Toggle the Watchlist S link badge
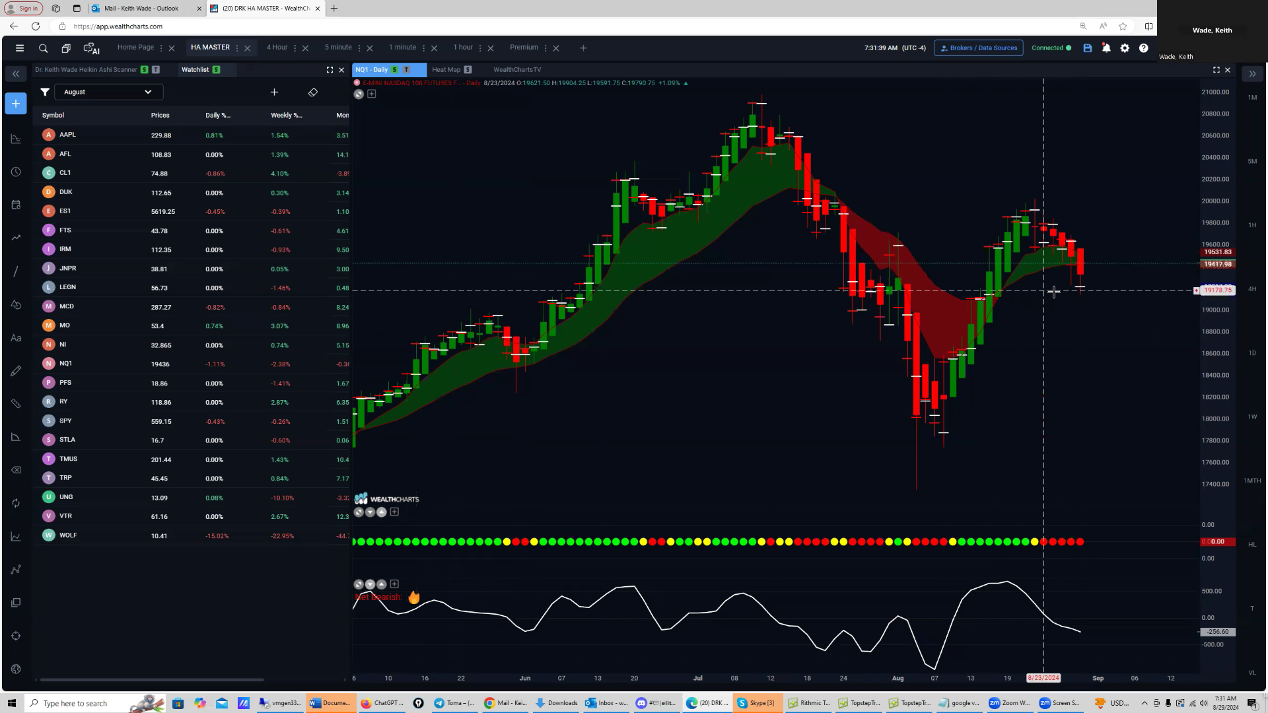The height and width of the screenshot is (713, 1268). pyautogui.click(x=216, y=70)
